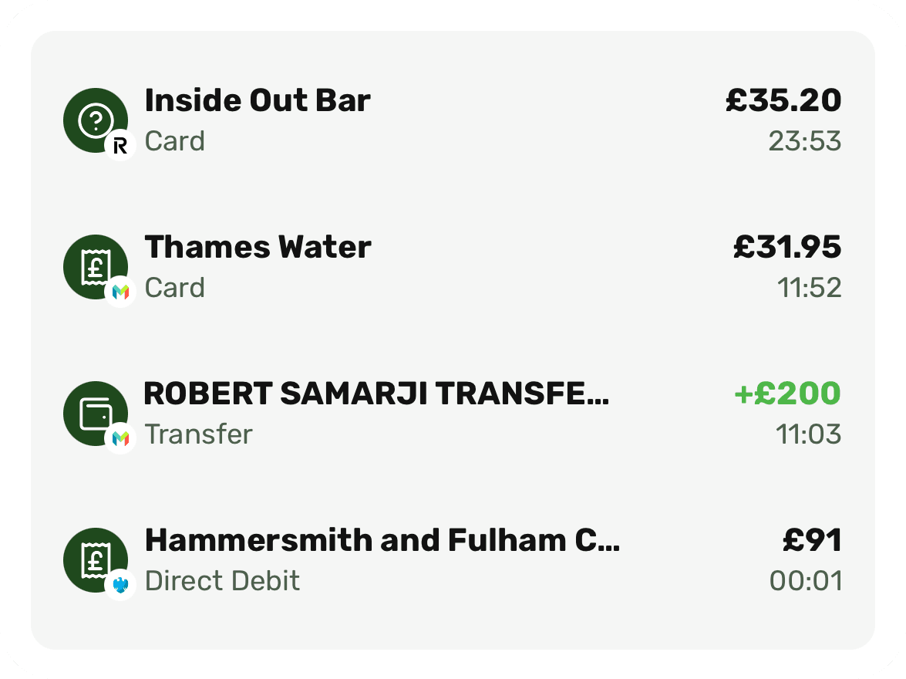Click the wallet icon for Robert Samarji transfer

[95, 413]
